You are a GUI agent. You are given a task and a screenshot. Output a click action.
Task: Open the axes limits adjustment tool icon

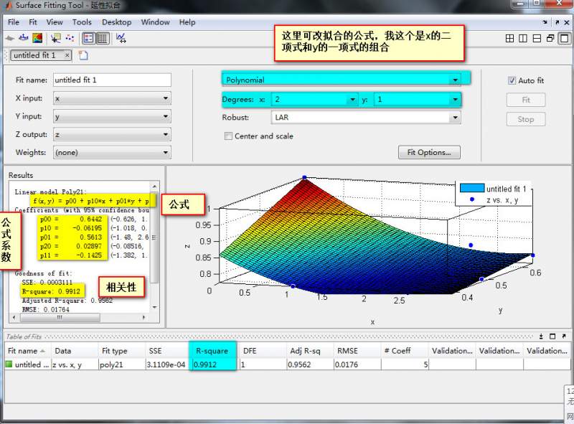tap(121, 38)
